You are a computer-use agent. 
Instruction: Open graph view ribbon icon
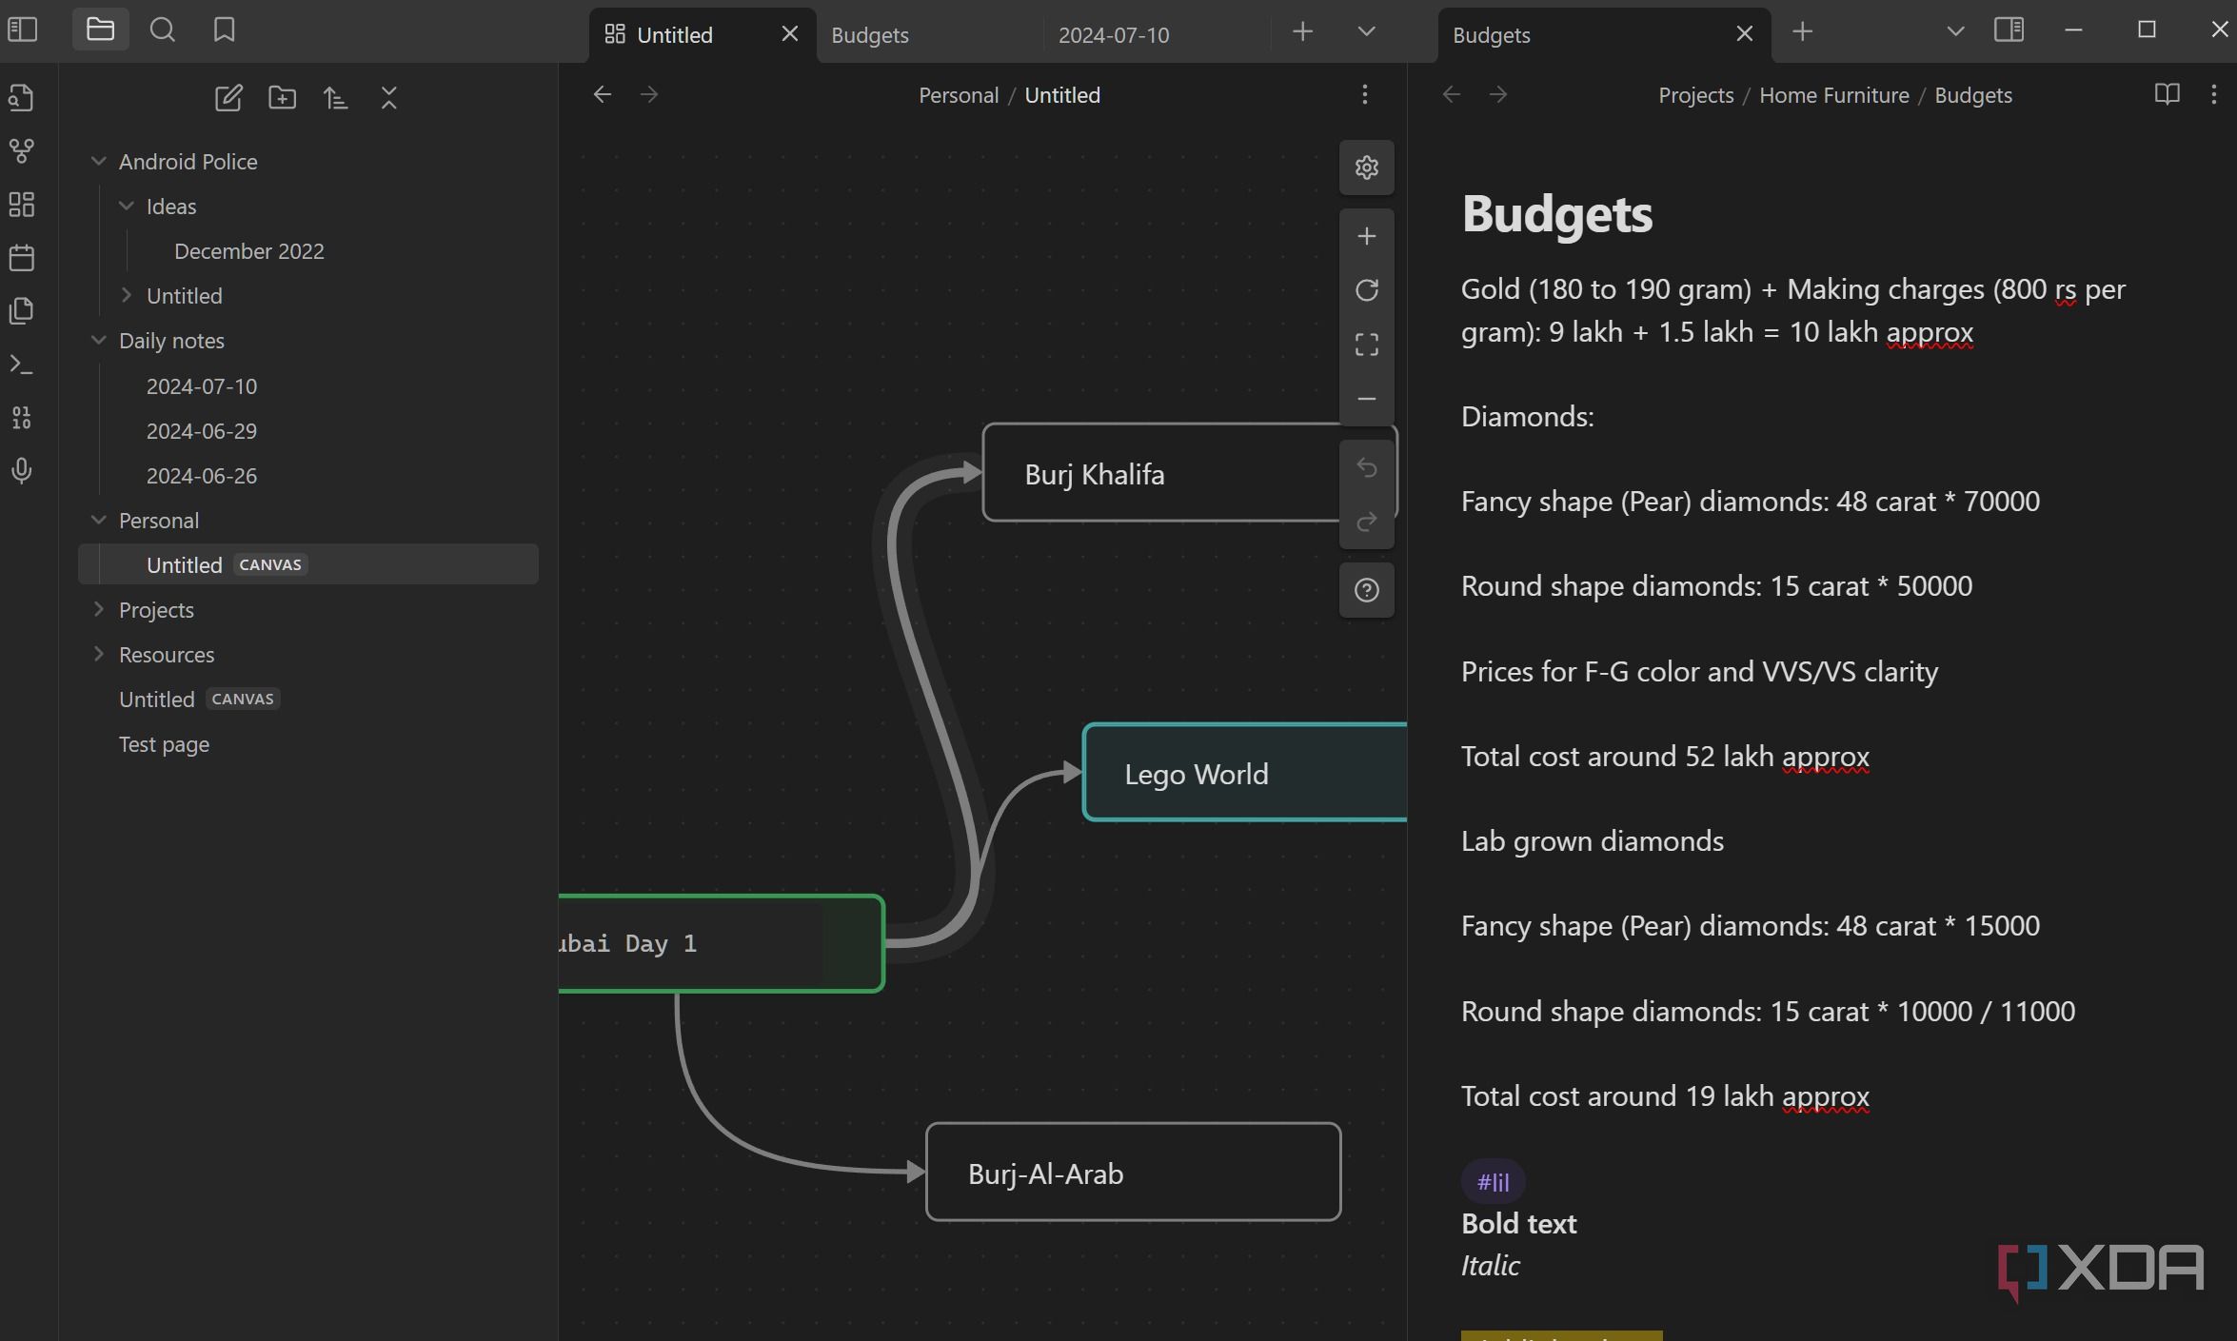[x=22, y=150]
